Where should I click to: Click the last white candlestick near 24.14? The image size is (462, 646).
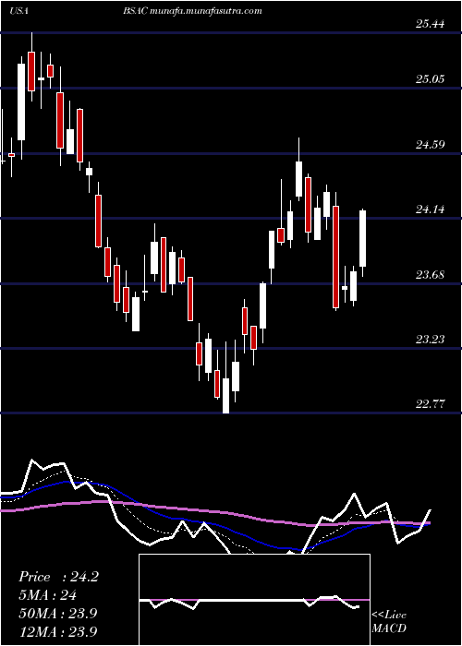point(363,238)
